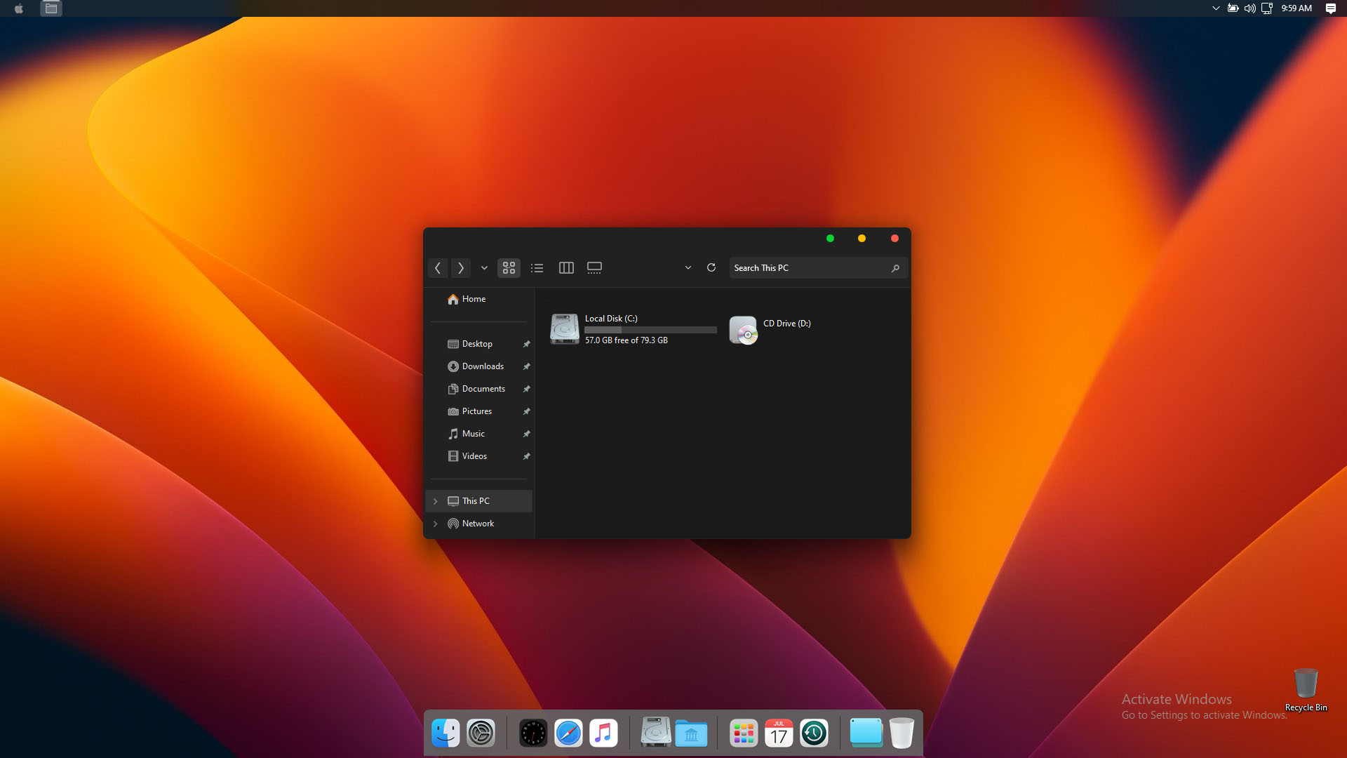Switch to the icon grid view
The image size is (1347, 758).
(509, 268)
